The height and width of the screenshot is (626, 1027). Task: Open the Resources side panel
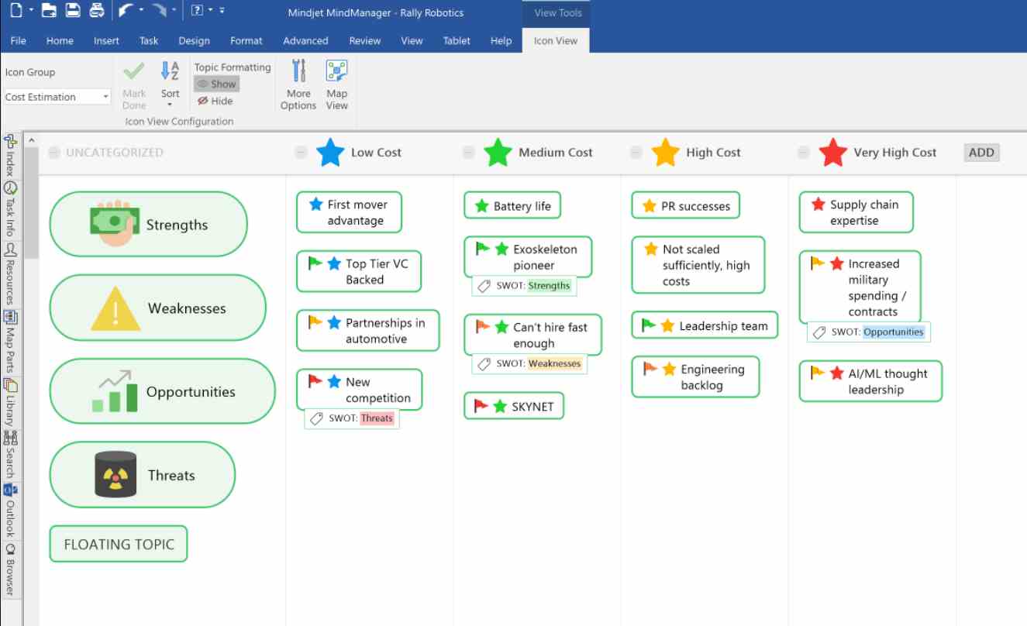tap(10, 273)
